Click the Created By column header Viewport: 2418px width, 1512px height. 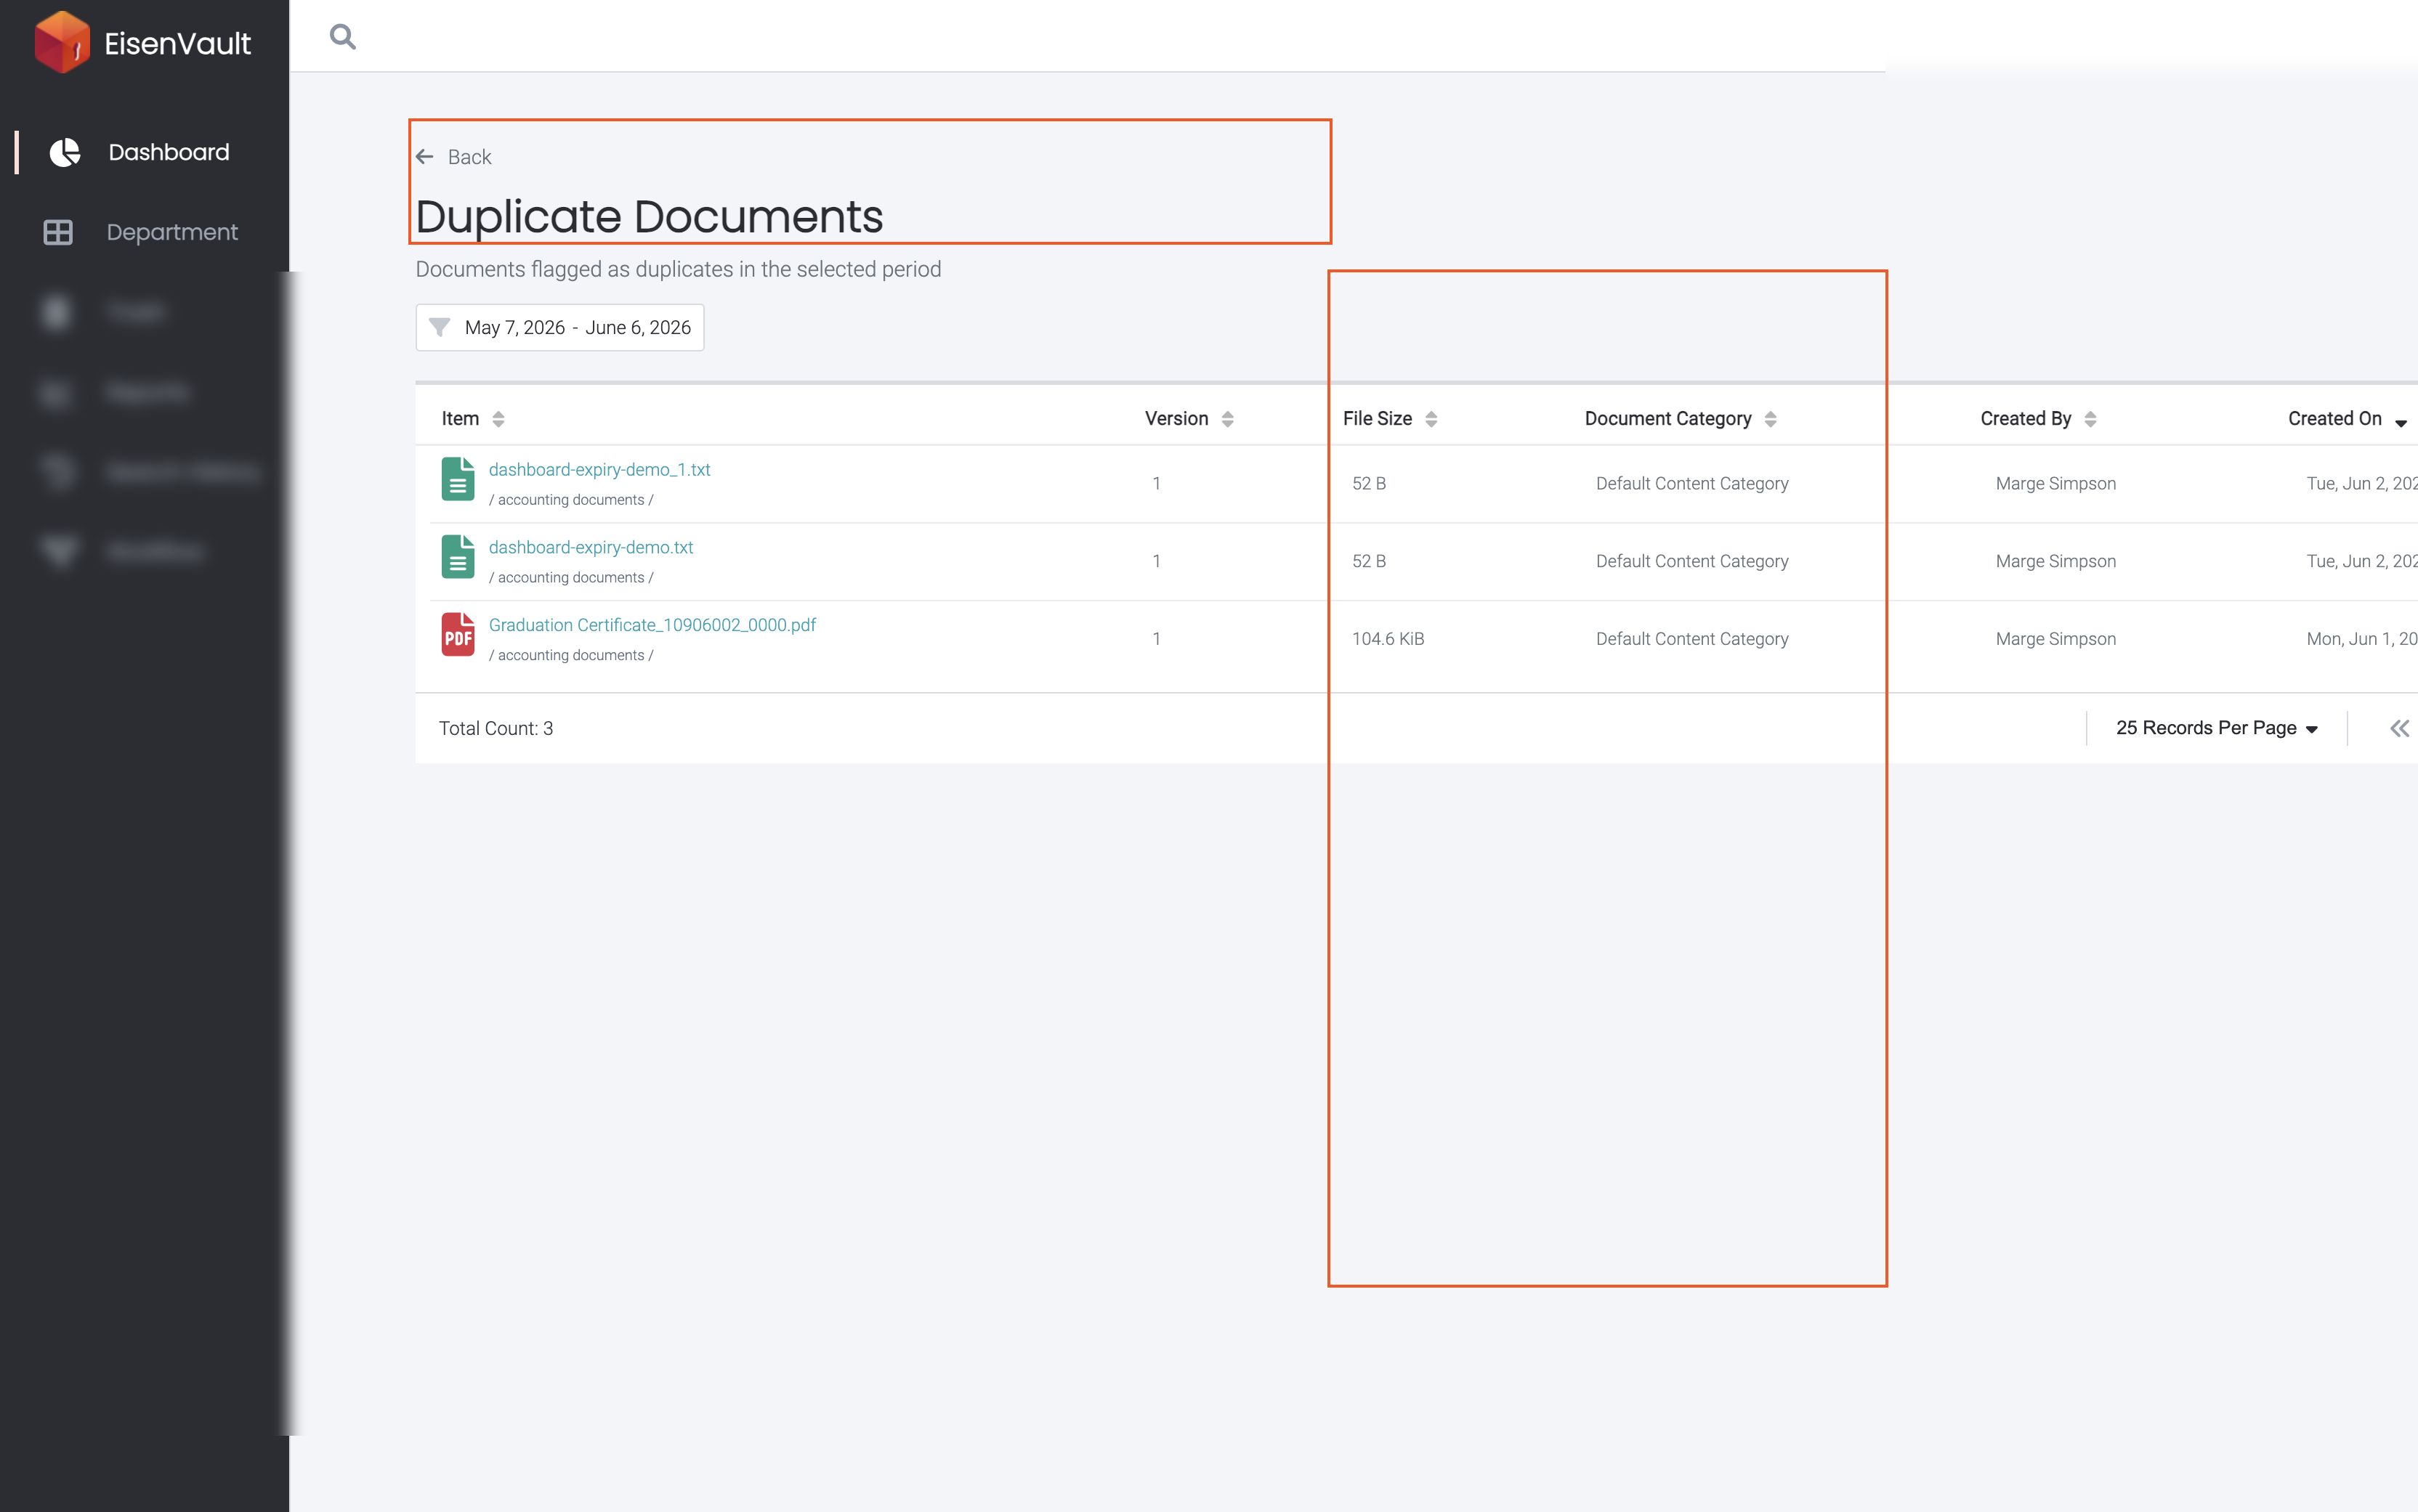click(x=2026, y=419)
